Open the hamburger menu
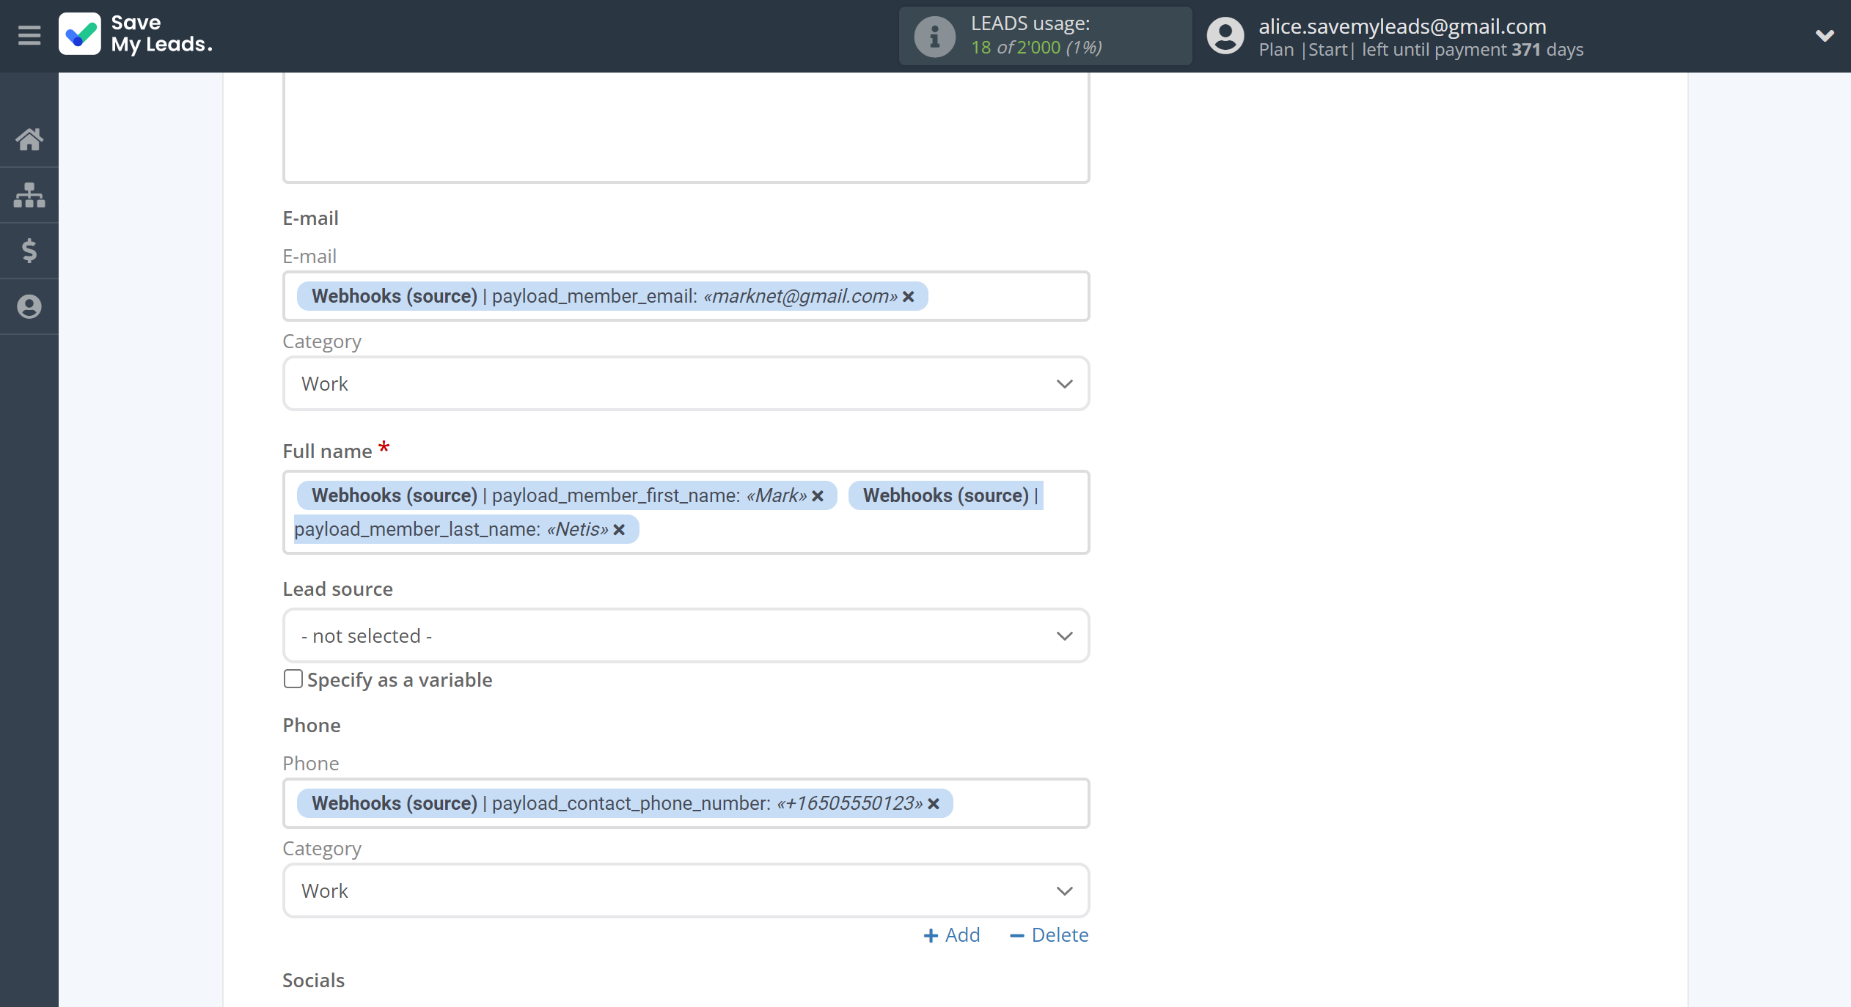1851x1007 pixels. point(29,35)
